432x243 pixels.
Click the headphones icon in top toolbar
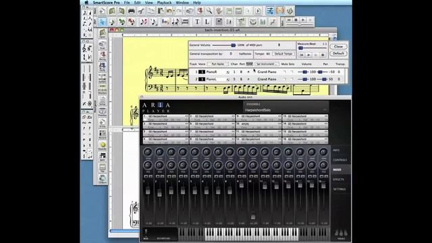[x=279, y=11]
